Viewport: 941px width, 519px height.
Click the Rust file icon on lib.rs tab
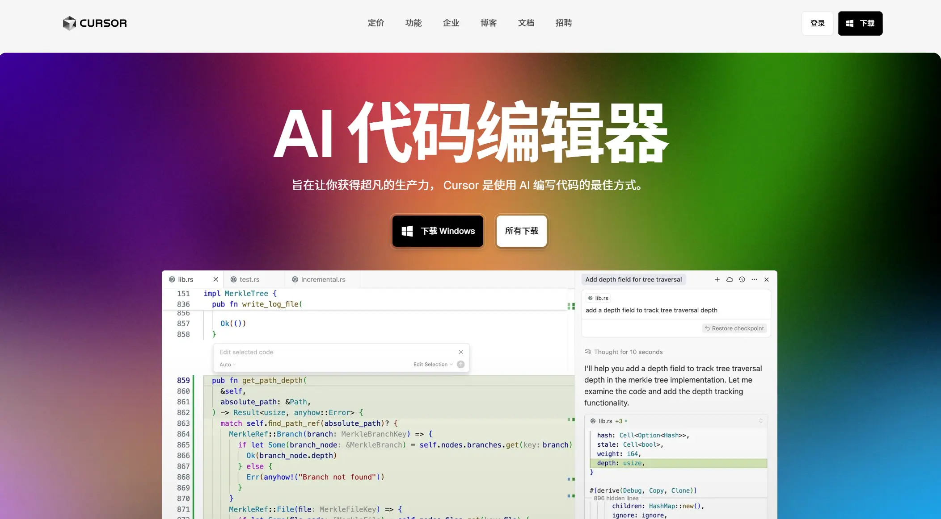172,279
